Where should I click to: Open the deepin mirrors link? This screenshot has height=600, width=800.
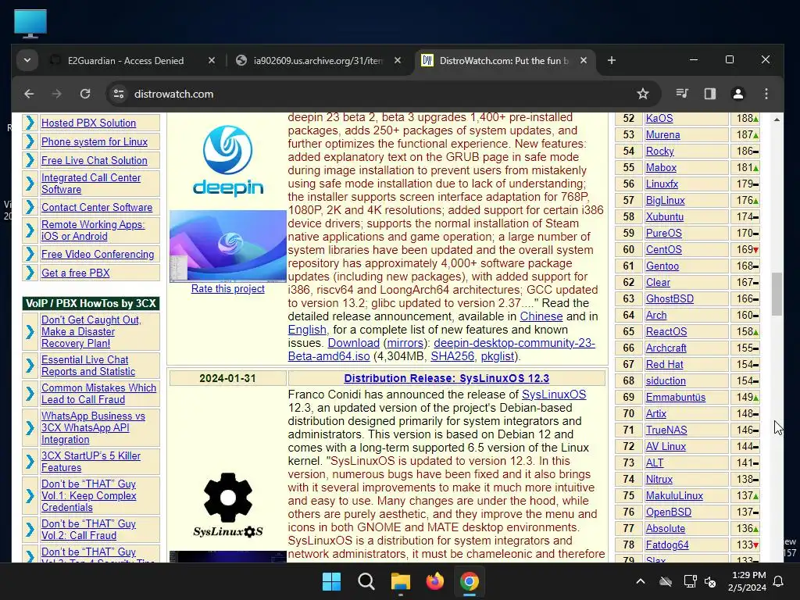point(405,343)
